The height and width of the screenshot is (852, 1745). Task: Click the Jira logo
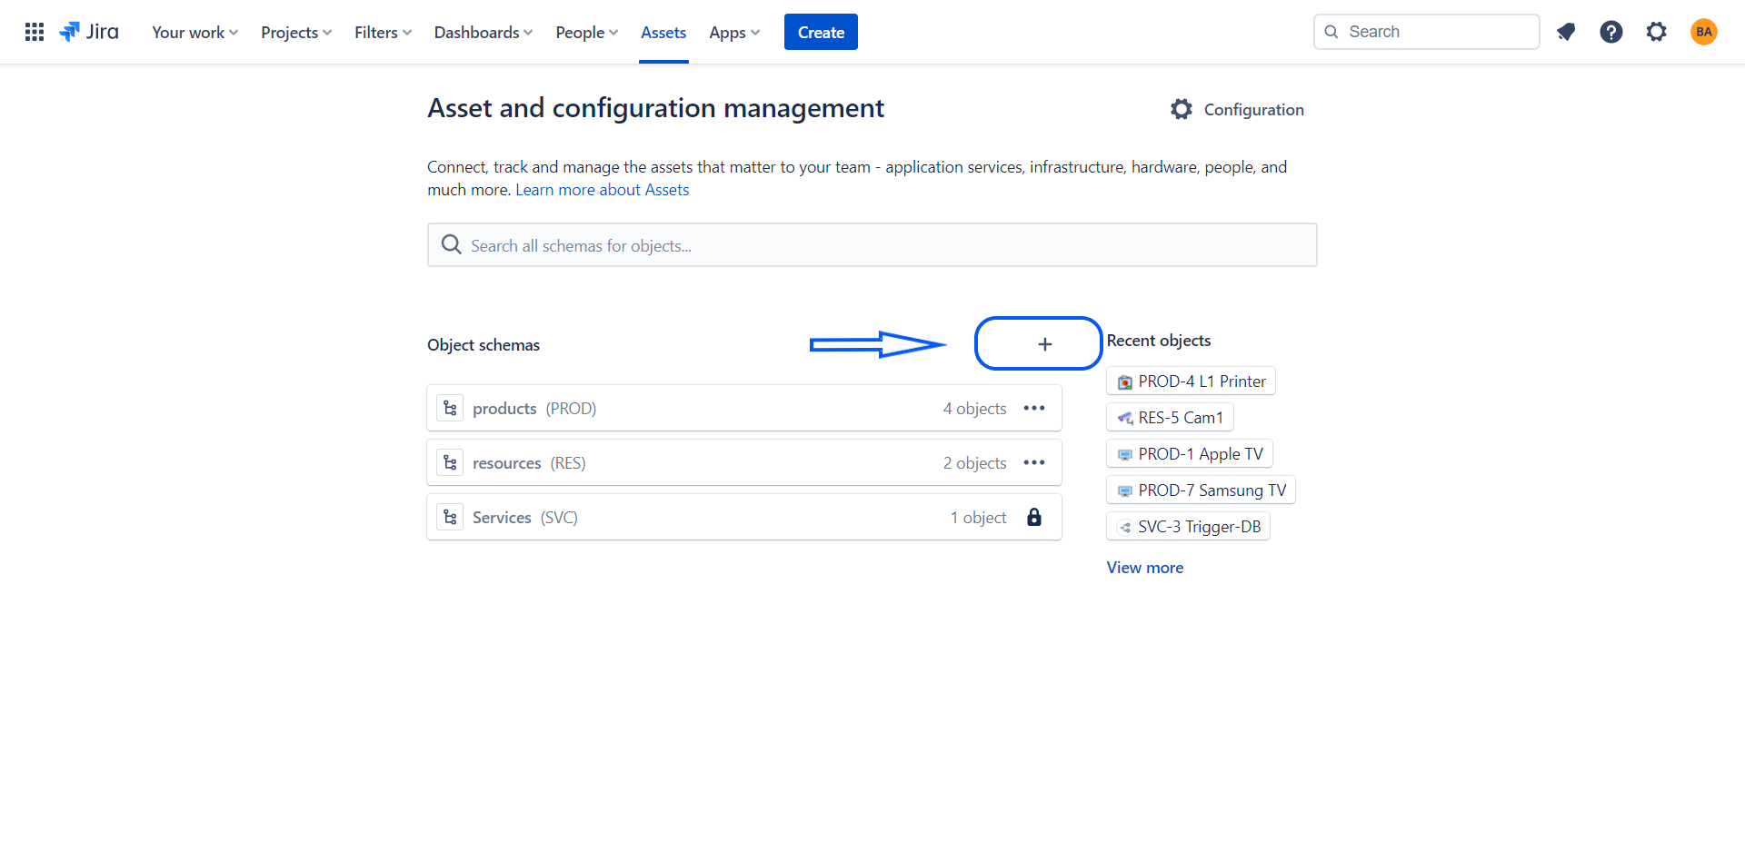tap(89, 32)
